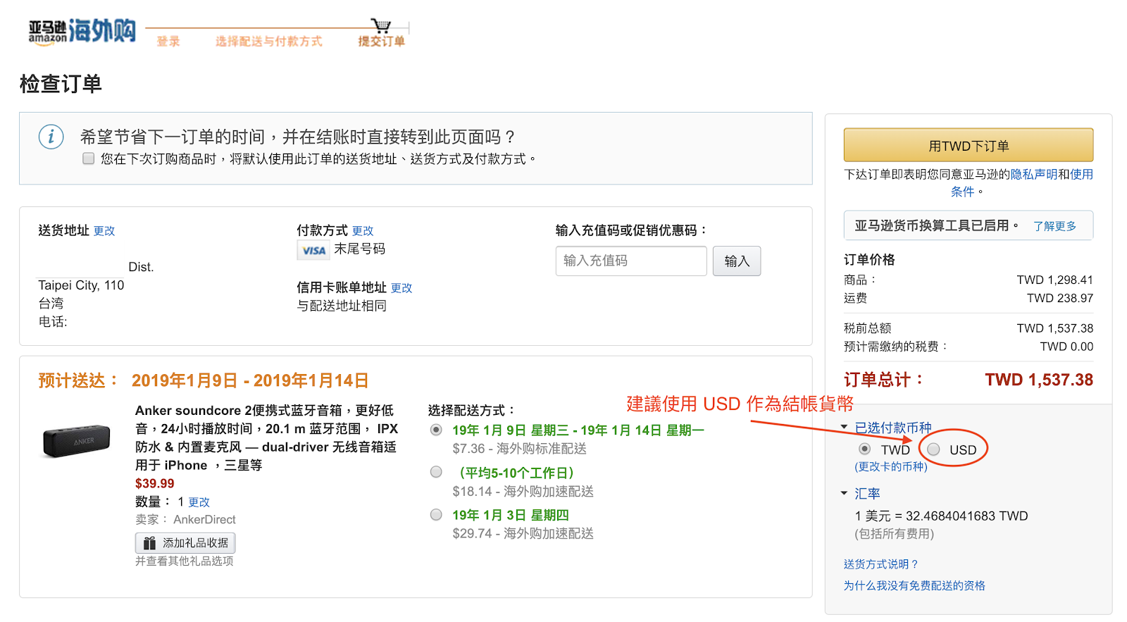Place order with 用TWD下订单 button
This screenshot has height=622, width=1127.
pyautogui.click(x=969, y=145)
